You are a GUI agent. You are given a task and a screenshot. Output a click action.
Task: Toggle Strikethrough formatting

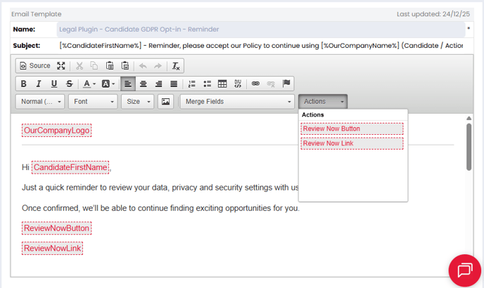click(x=70, y=84)
